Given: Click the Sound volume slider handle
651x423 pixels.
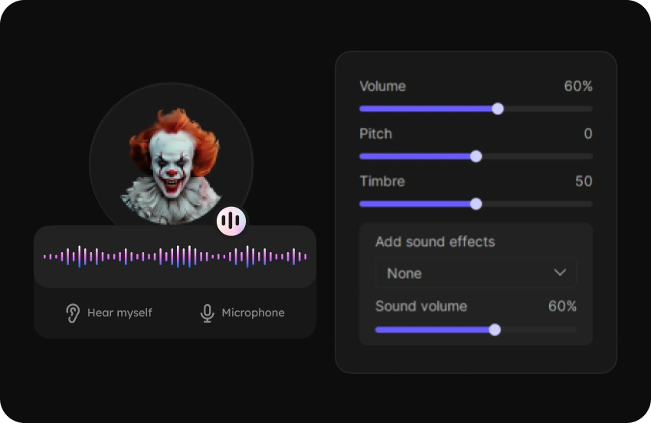Looking at the screenshot, I should (495, 330).
